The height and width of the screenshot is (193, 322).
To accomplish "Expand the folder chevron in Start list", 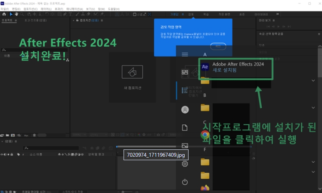I will 313,80.
